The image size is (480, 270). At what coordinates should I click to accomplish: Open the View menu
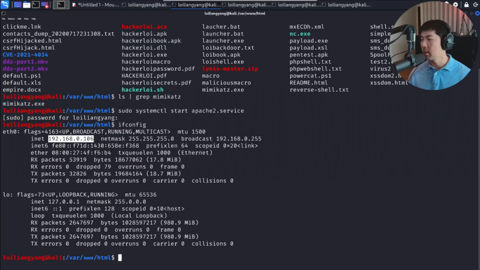(x=26, y=19)
